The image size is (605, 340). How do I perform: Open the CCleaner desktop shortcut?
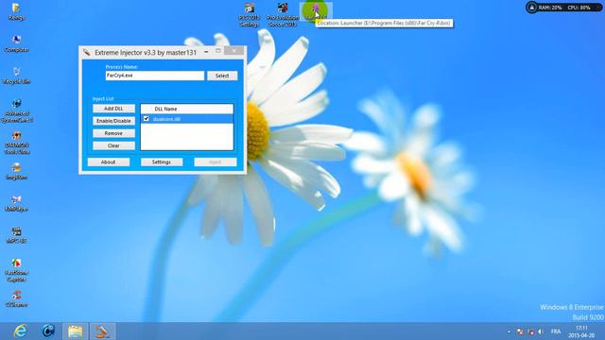point(16,299)
